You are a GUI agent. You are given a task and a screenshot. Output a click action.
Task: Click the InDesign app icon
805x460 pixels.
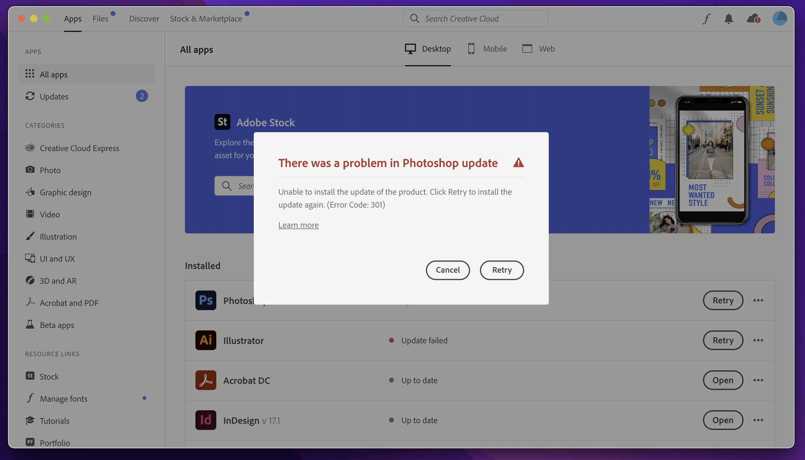pyautogui.click(x=206, y=420)
